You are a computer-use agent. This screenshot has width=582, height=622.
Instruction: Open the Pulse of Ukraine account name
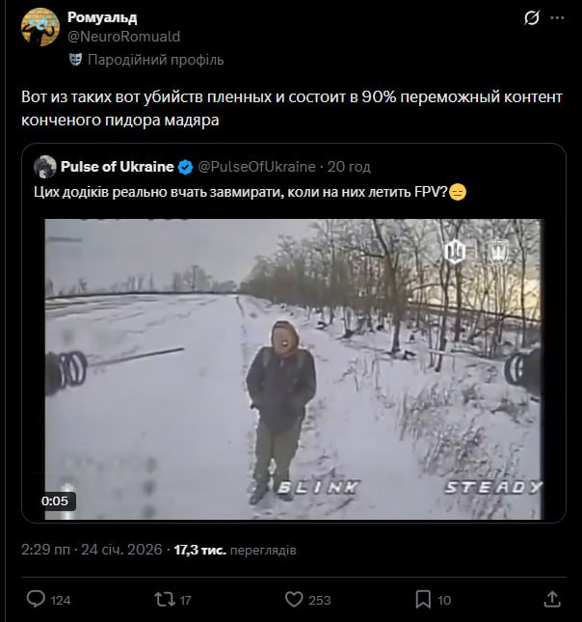[x=117, y=167]
